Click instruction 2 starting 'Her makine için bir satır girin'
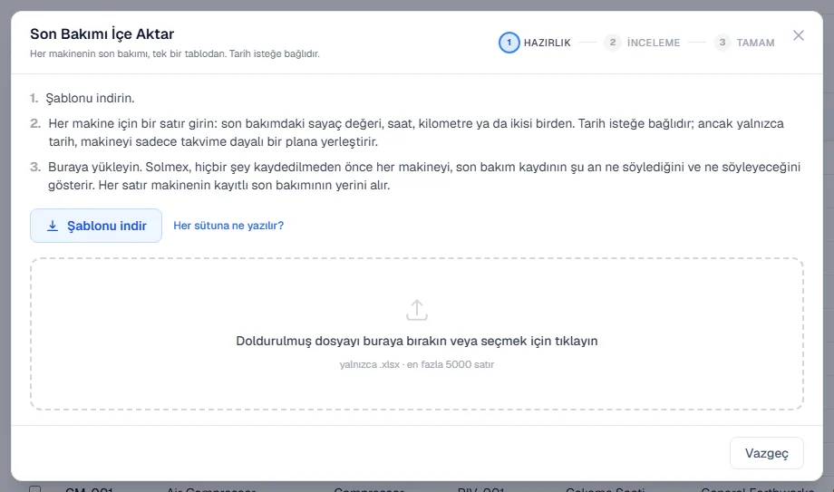This screenshot has width=834, height=492. 416,132
